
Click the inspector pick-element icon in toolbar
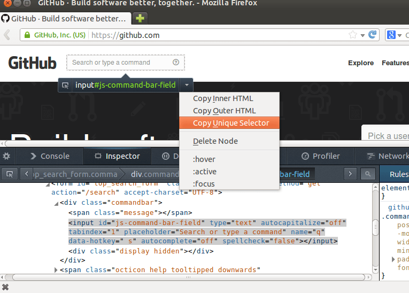(x=10, y=174)
